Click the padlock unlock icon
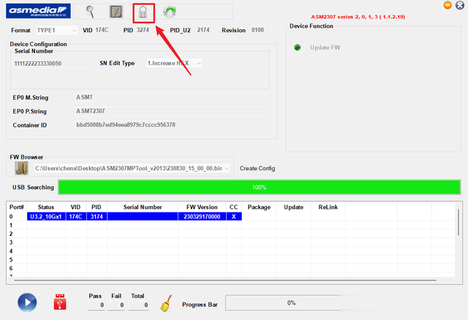The height and width of the screenshot is (320, 468). tap(143, 12)
